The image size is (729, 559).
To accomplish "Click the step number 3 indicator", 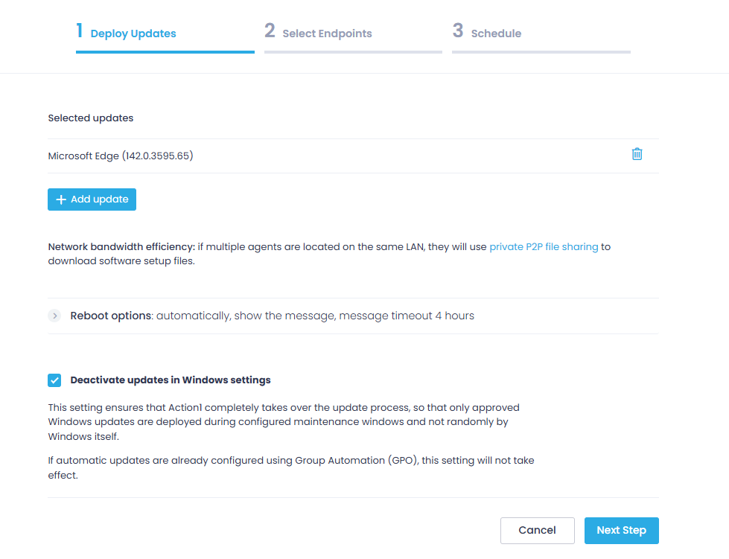I will (x=458, y=31).
